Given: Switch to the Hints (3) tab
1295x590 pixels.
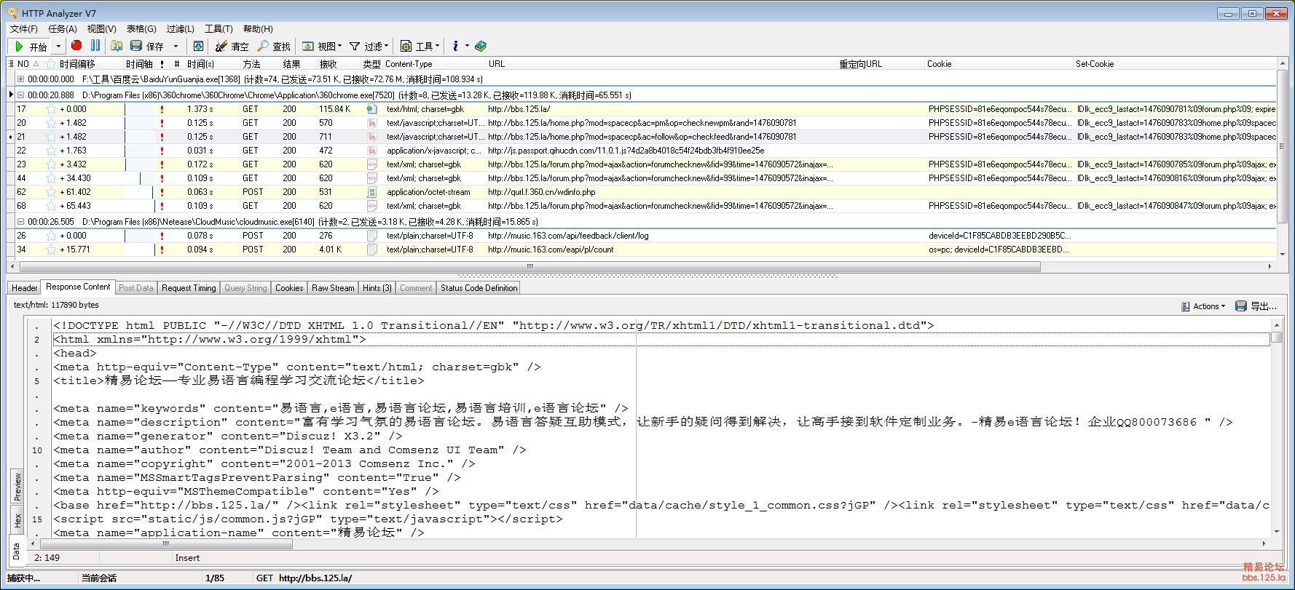Looking at the screenshot, I should click(x=377, y=288).
